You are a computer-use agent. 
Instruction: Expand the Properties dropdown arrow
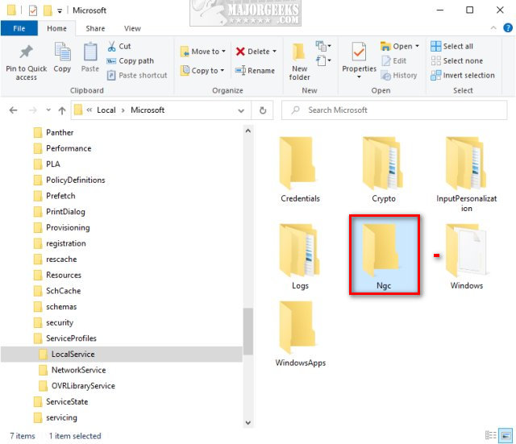[359, 77]
